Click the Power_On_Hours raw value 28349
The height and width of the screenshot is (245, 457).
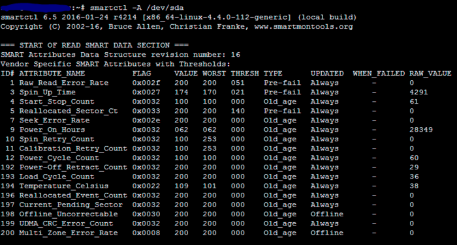click(x=421, y=130)
